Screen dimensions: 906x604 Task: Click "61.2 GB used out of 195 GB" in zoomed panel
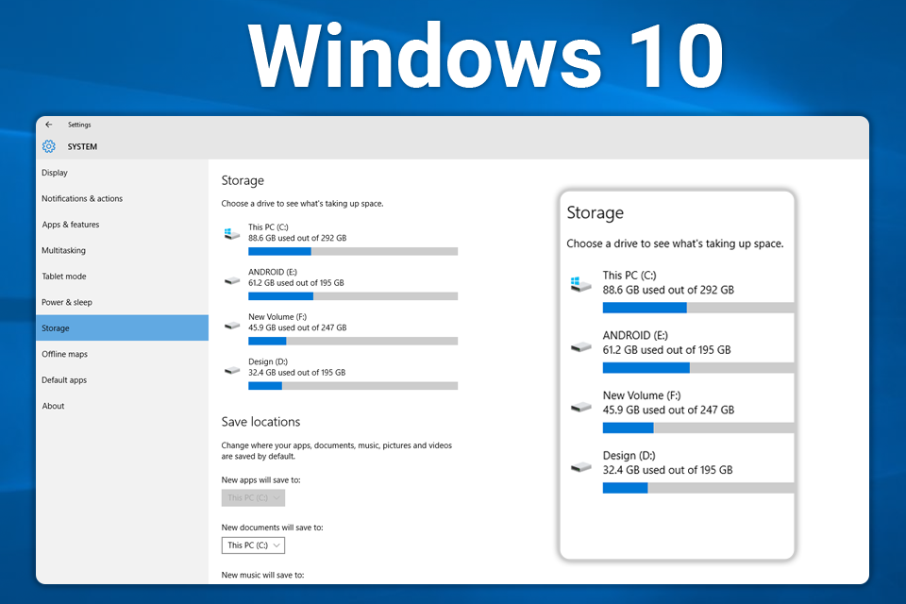pos(667,350)
